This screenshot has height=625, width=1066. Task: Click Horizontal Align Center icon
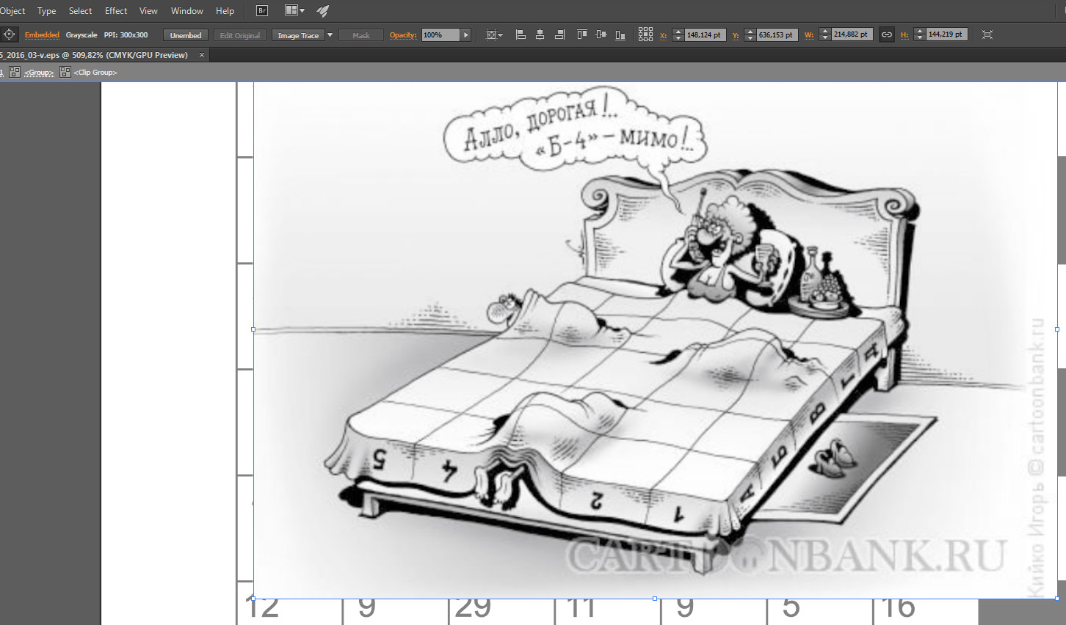coord(540,34)
